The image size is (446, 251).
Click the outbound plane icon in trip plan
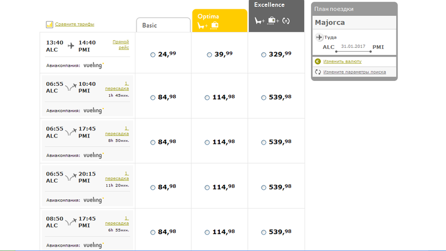(x=319, y=37)
